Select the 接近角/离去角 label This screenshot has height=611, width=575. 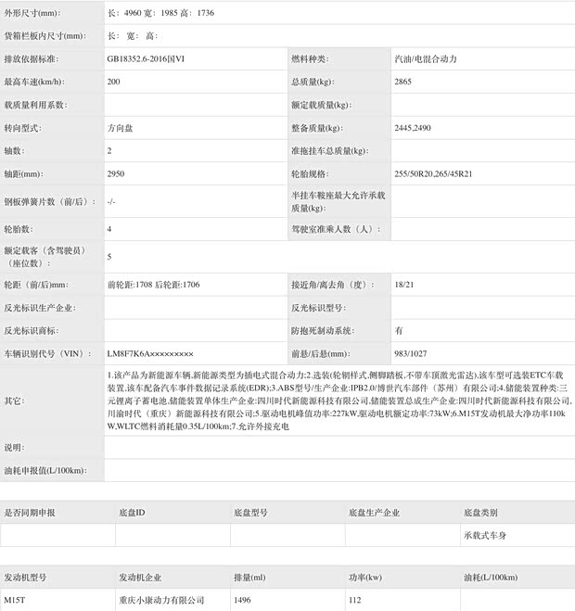point(333,285)
